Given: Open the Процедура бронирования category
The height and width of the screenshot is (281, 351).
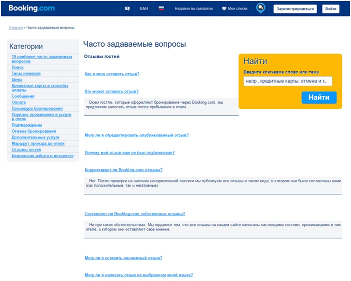Looking at the screenshot, I should (x=37, y=108).
